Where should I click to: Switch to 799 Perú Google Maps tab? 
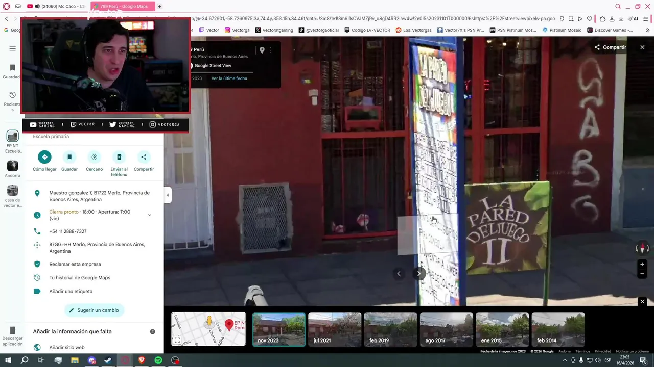[x=123, y=6]
